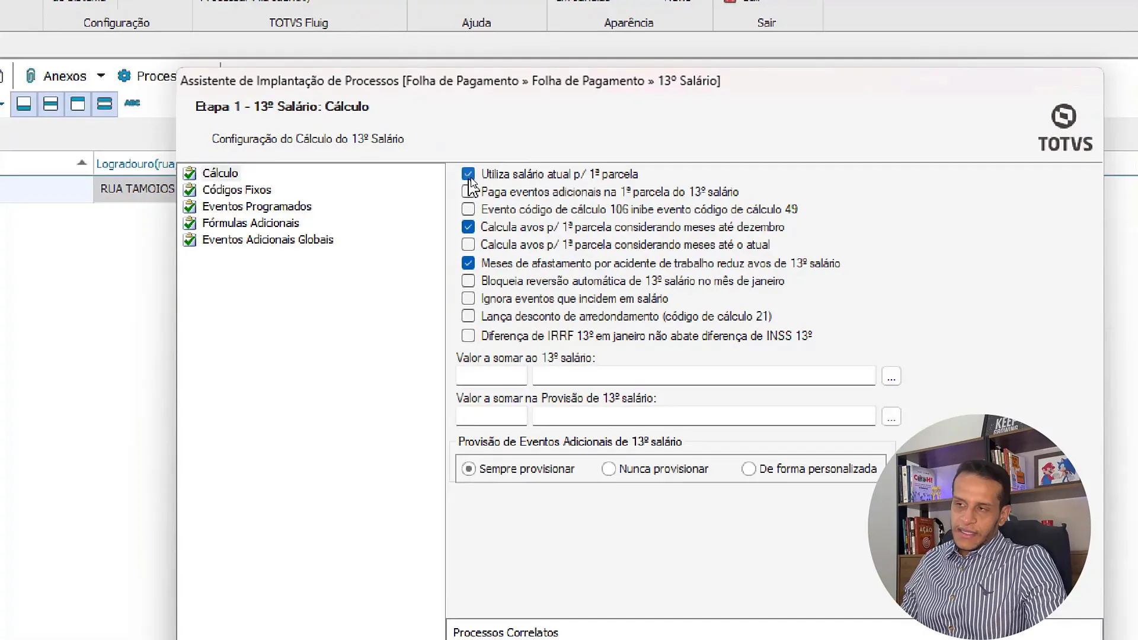Select Eventos Adicionais Globais step
The height and width of the screenshot is (640, 1138).
267,239
